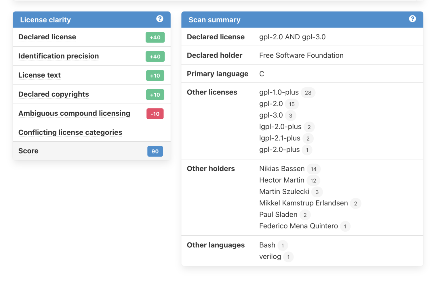Click the Free Software Foundation holder value
The height and width of the screenshot is (285, 442).
point(301,55)
